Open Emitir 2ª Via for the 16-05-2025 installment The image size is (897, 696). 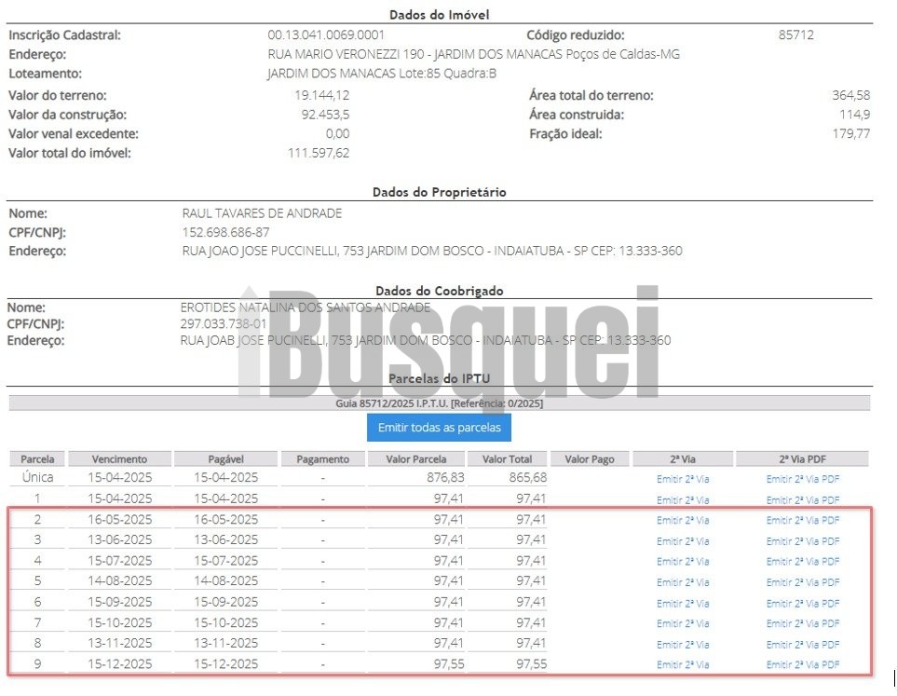(683, 520)
